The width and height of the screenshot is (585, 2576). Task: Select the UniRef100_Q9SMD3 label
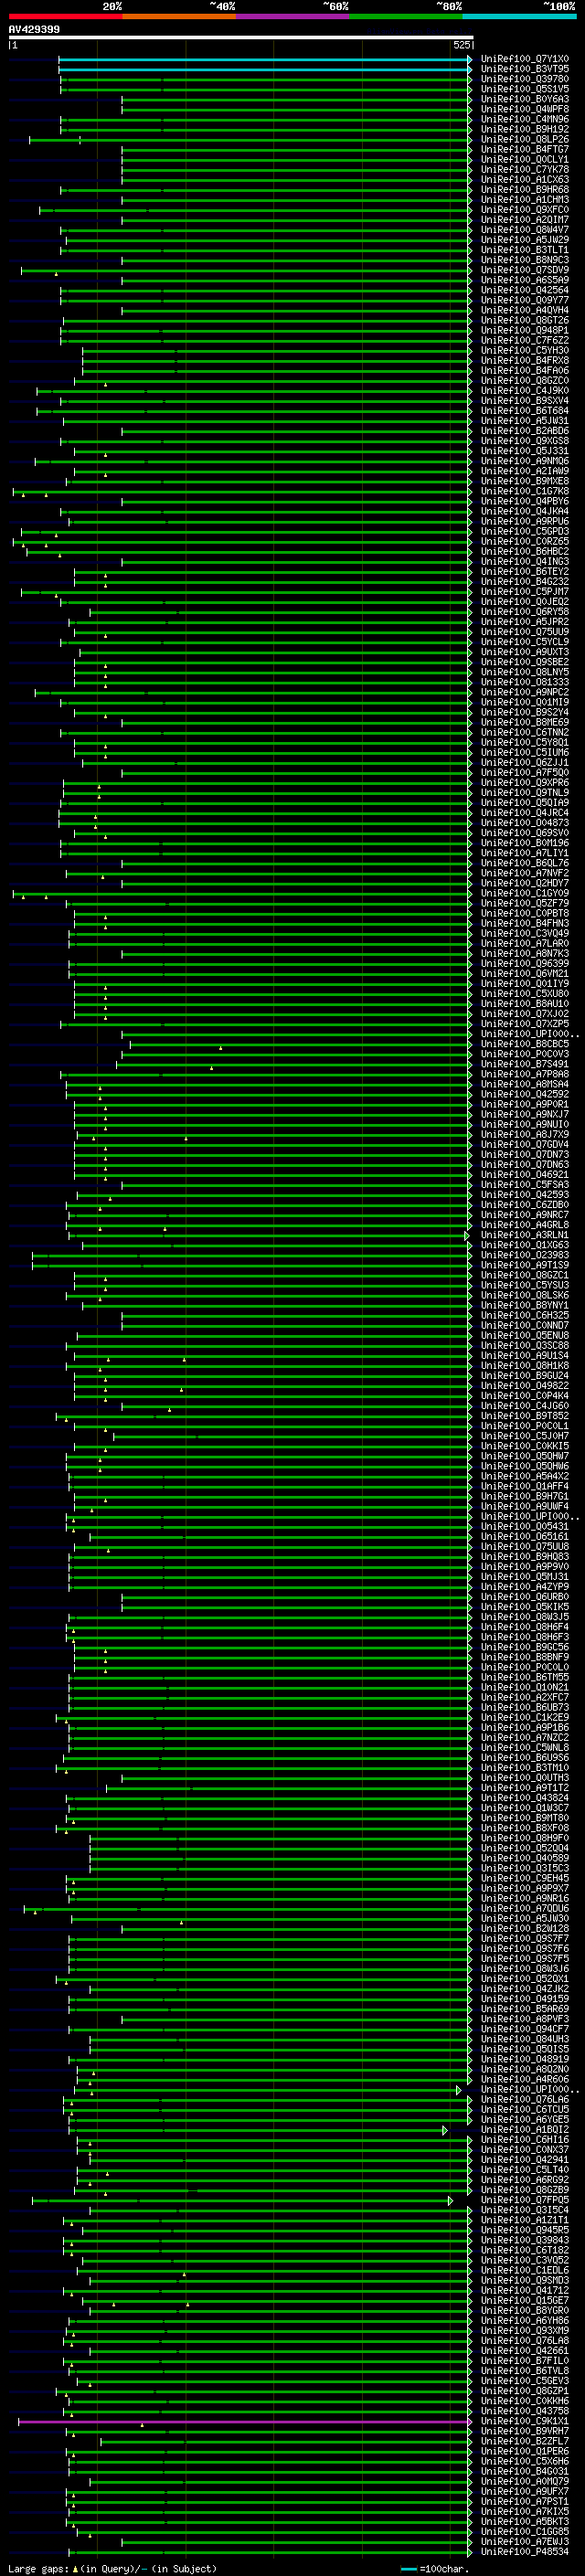point(525,2280)
